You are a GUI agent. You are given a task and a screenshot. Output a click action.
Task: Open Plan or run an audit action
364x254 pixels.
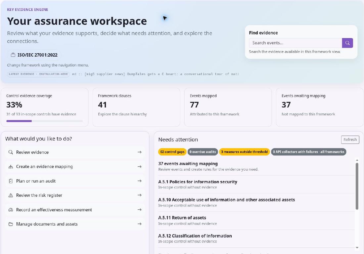pos(75,181)
